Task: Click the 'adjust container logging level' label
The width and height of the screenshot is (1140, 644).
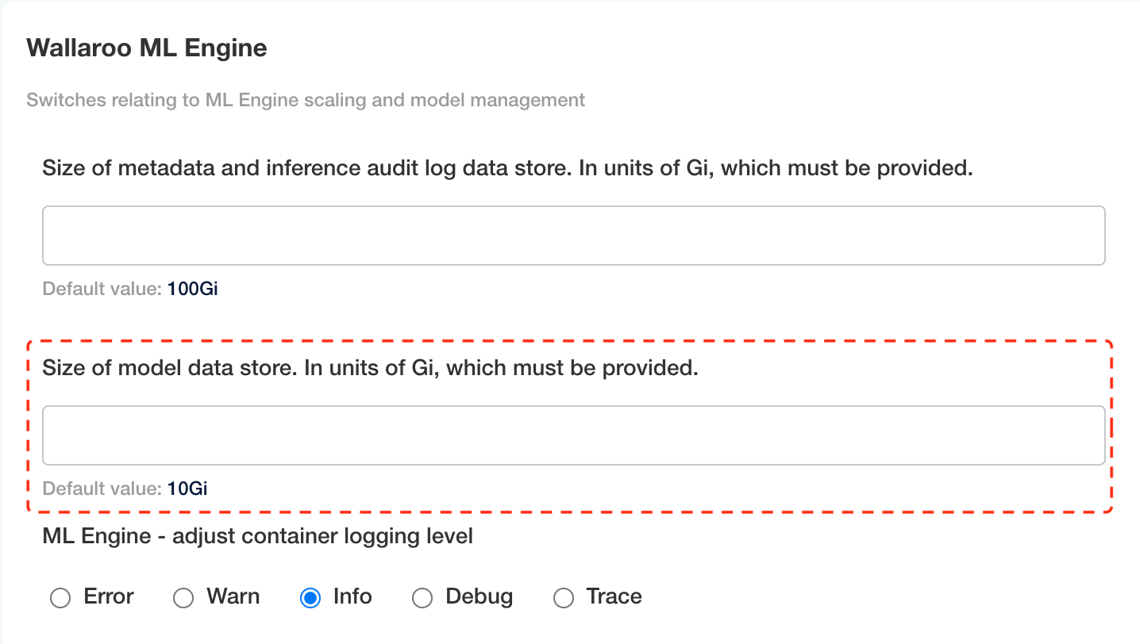Action: pyautogui.click(x=258, y=536)
